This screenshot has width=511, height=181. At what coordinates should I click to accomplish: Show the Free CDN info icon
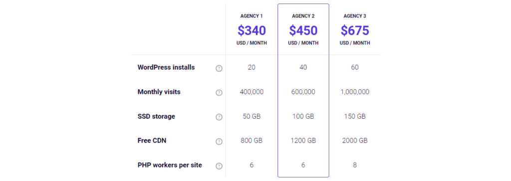219,142
